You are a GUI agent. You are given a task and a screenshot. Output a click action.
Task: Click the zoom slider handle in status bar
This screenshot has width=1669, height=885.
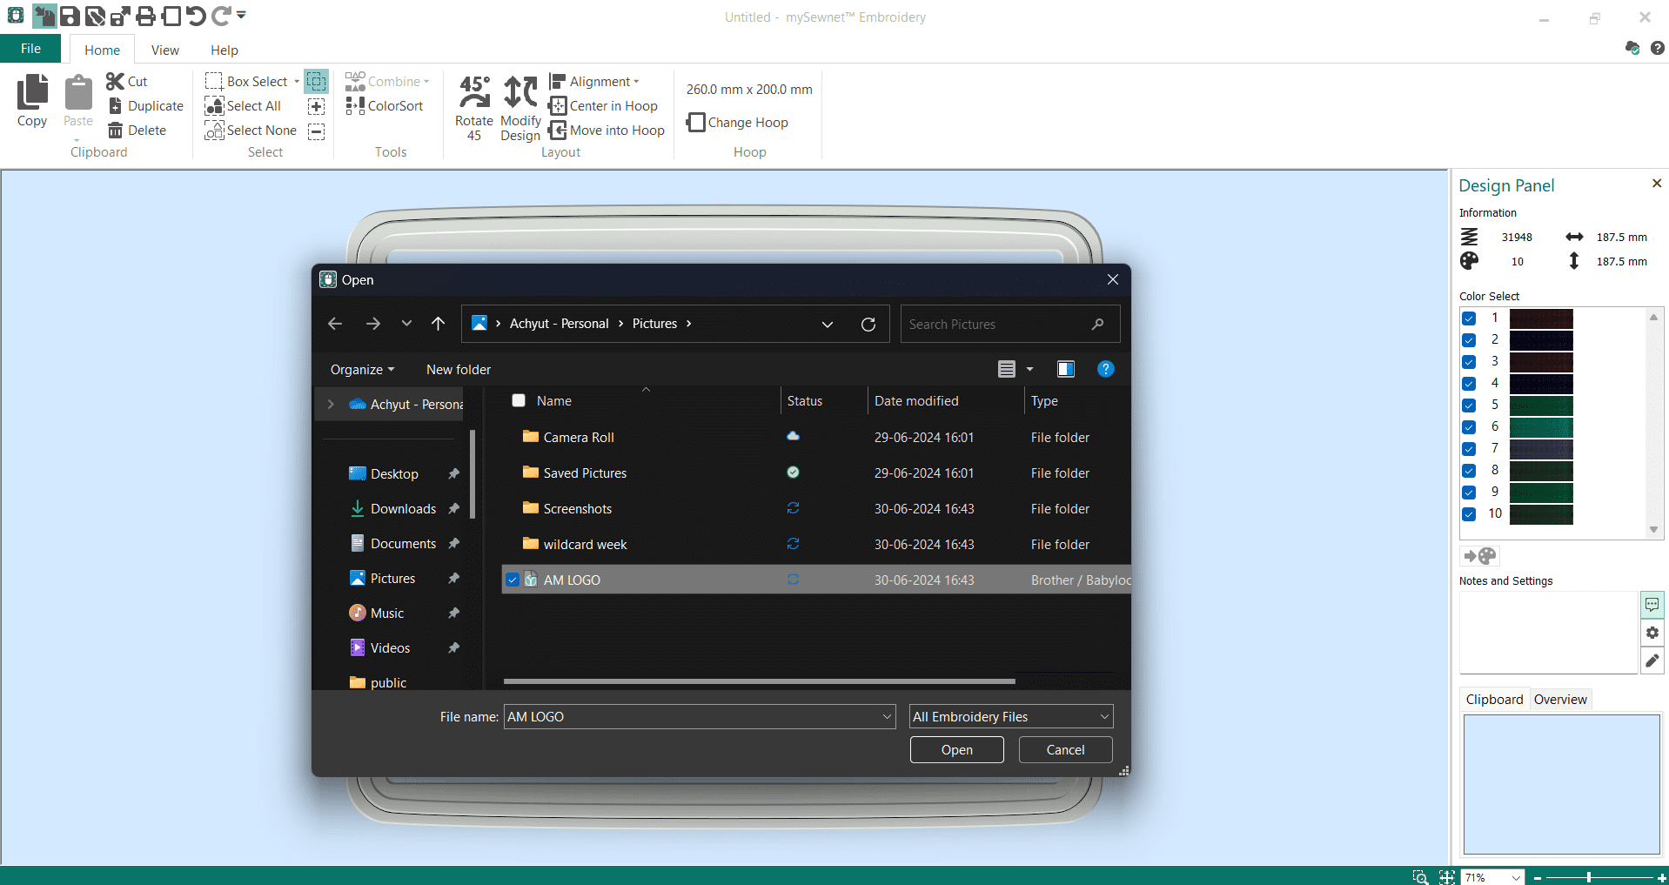pyautogui.click(x=1588, y=877)
